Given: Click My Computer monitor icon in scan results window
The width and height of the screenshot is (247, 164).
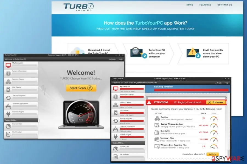Looking at the screenshot, I should tap(116, 89).
